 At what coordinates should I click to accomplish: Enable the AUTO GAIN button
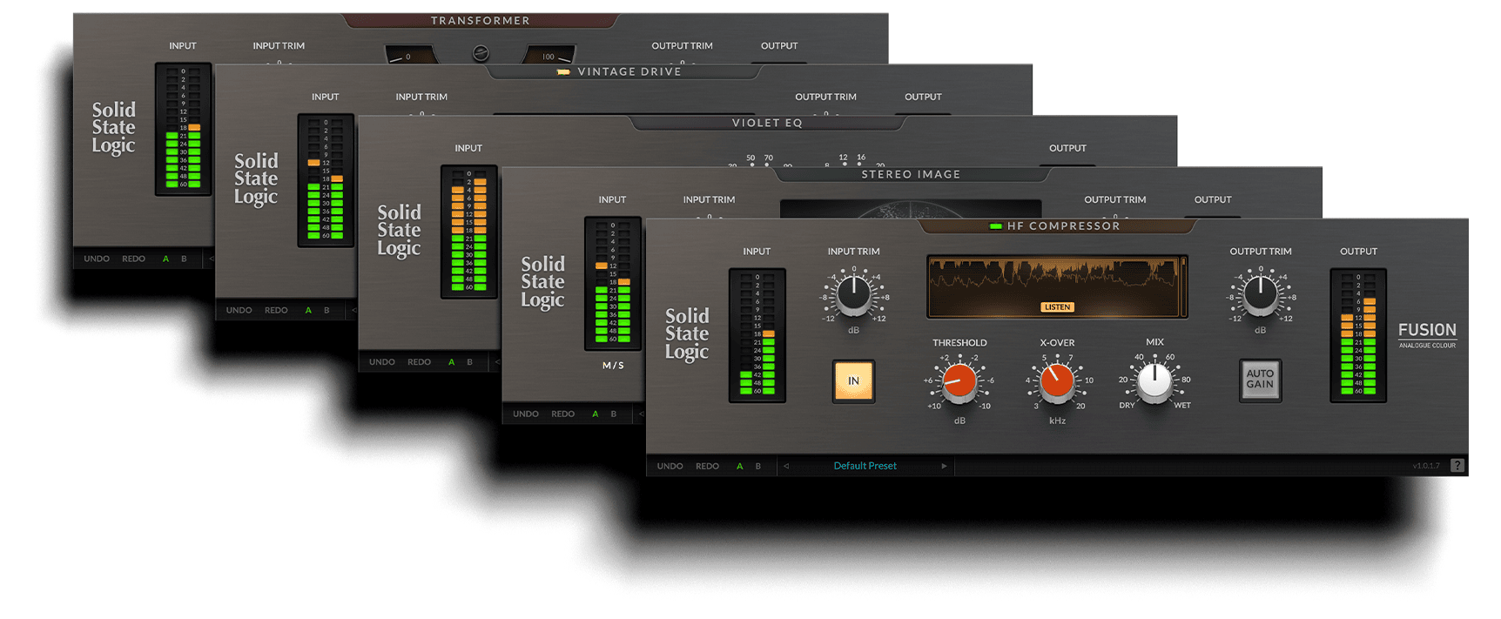click(1260, 380)
